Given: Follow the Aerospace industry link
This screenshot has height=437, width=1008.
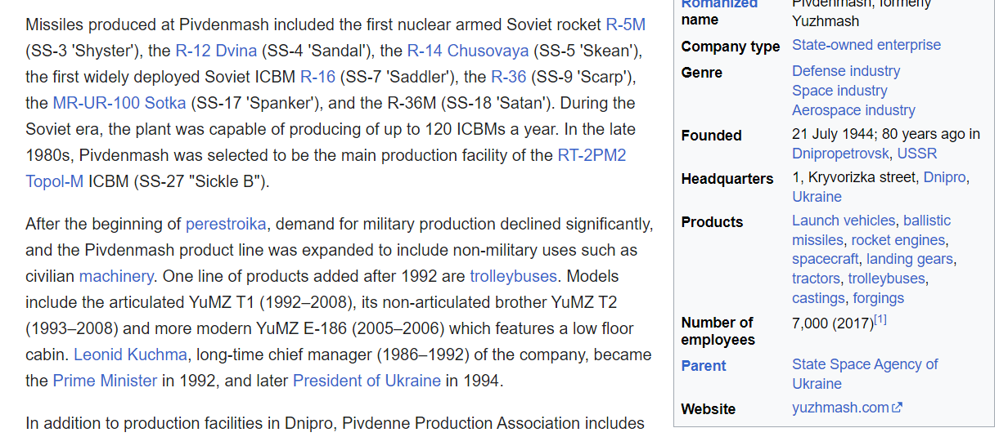Looking at the screenshot, I should click(853, 110).
